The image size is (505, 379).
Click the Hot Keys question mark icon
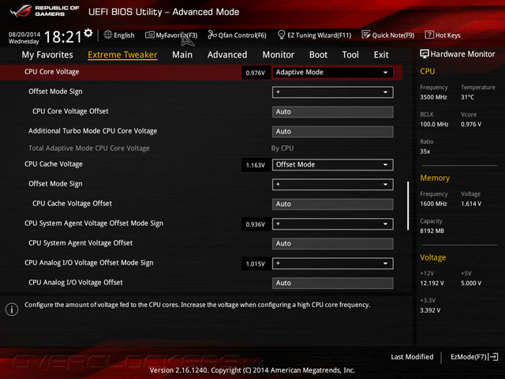click(x=429, y=35)
